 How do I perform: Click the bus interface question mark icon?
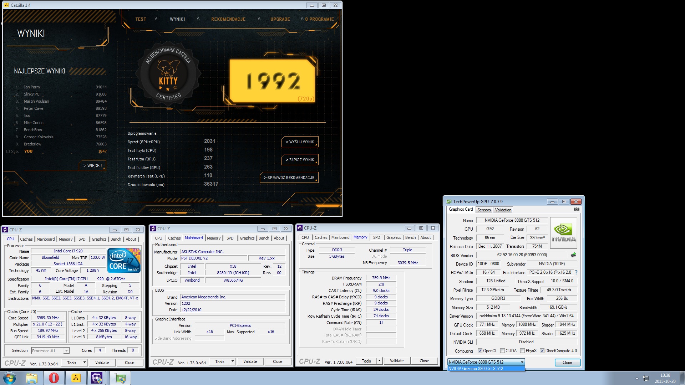(x=576, y=272)
